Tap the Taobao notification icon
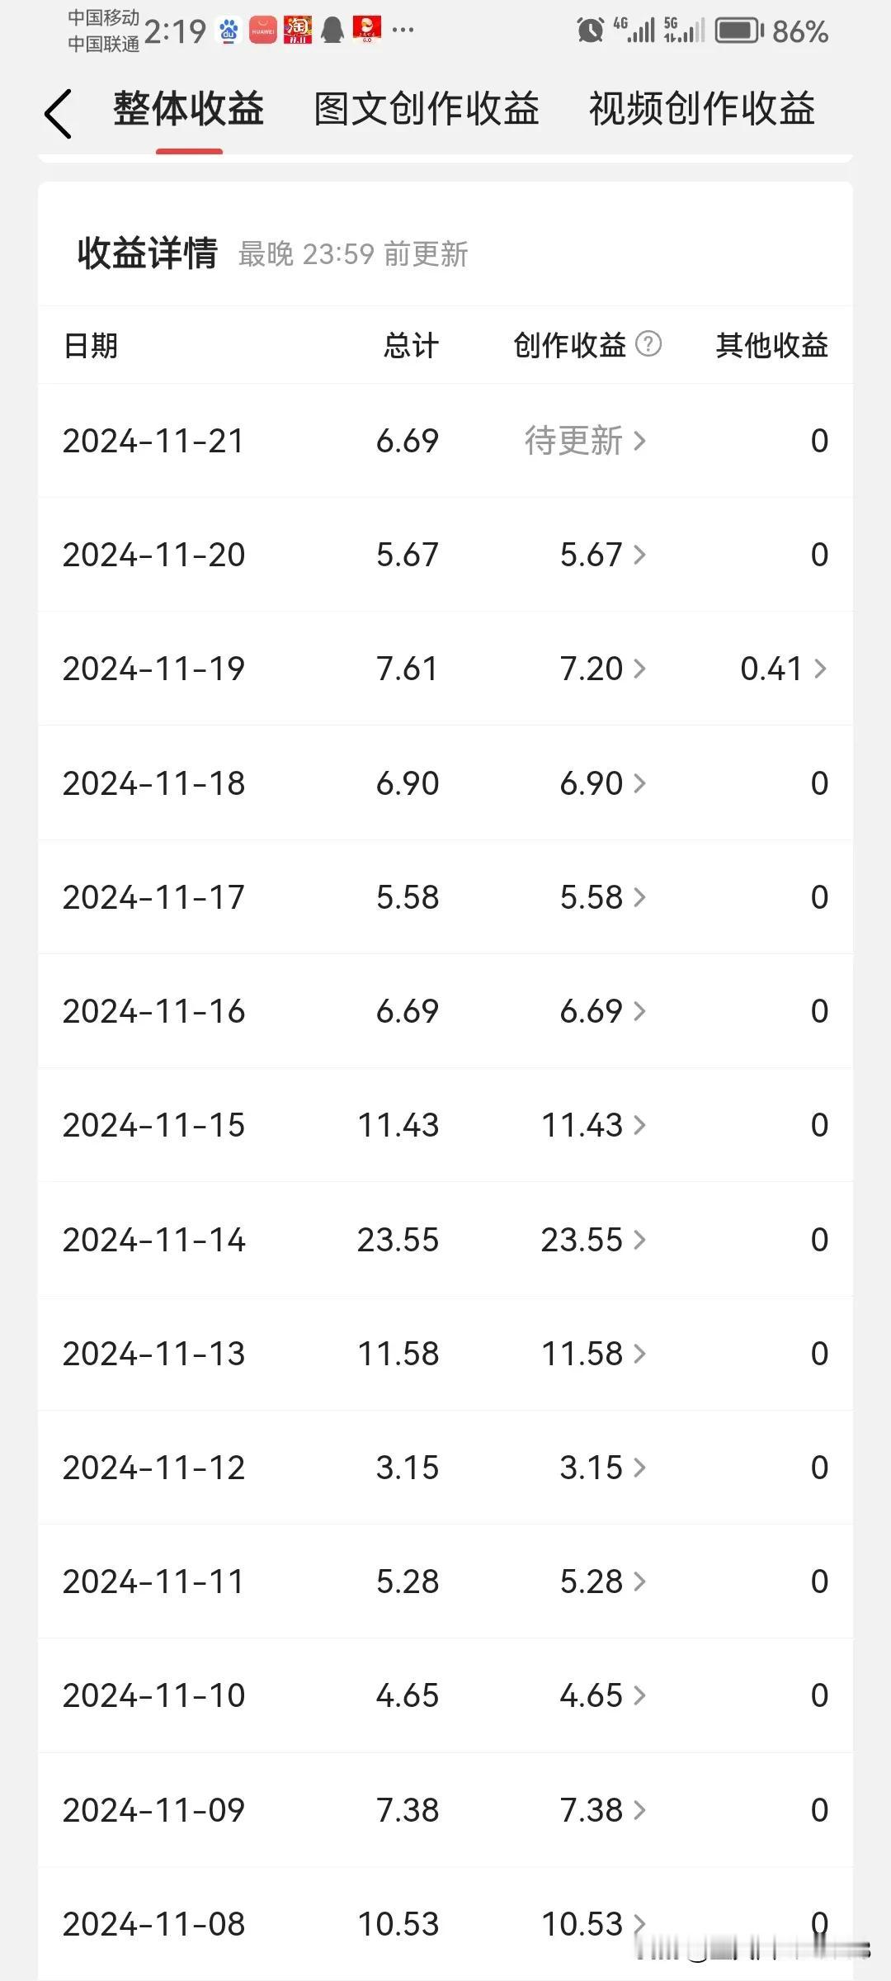 297,31
